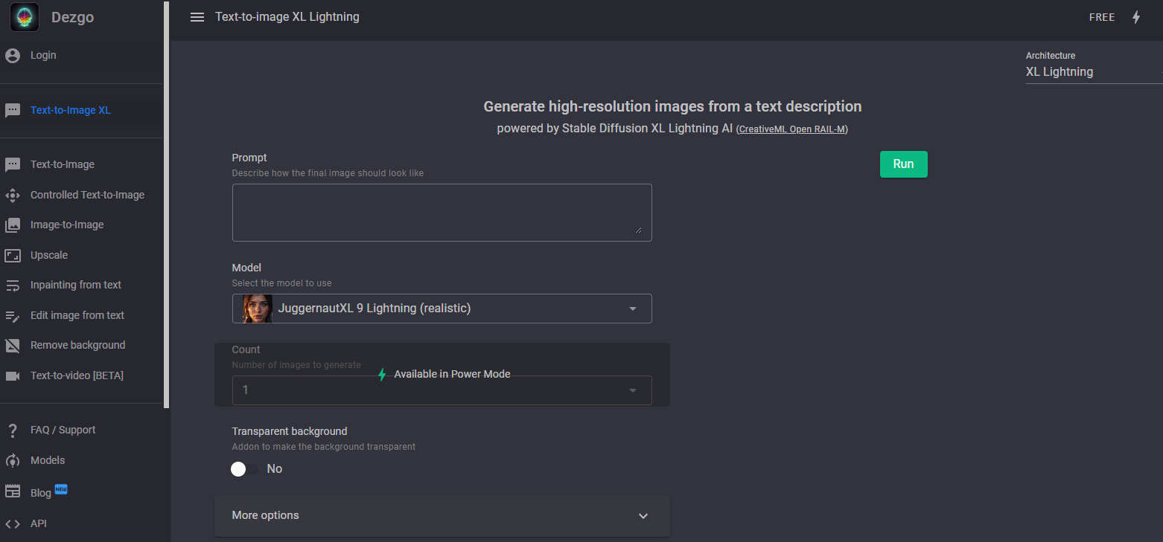Click the sidebar vertical scrollbar

[167, 204]
